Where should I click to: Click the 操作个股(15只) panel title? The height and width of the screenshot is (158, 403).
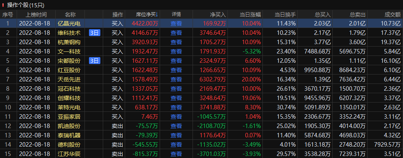(26, 5)
